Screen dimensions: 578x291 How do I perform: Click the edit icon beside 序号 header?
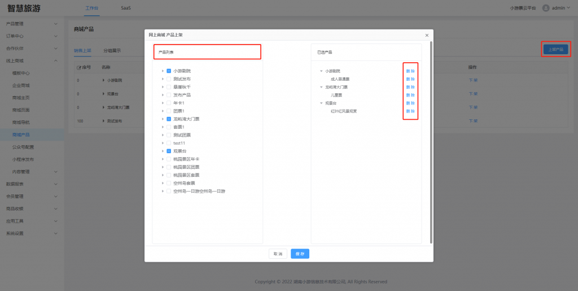pos(79,68)
